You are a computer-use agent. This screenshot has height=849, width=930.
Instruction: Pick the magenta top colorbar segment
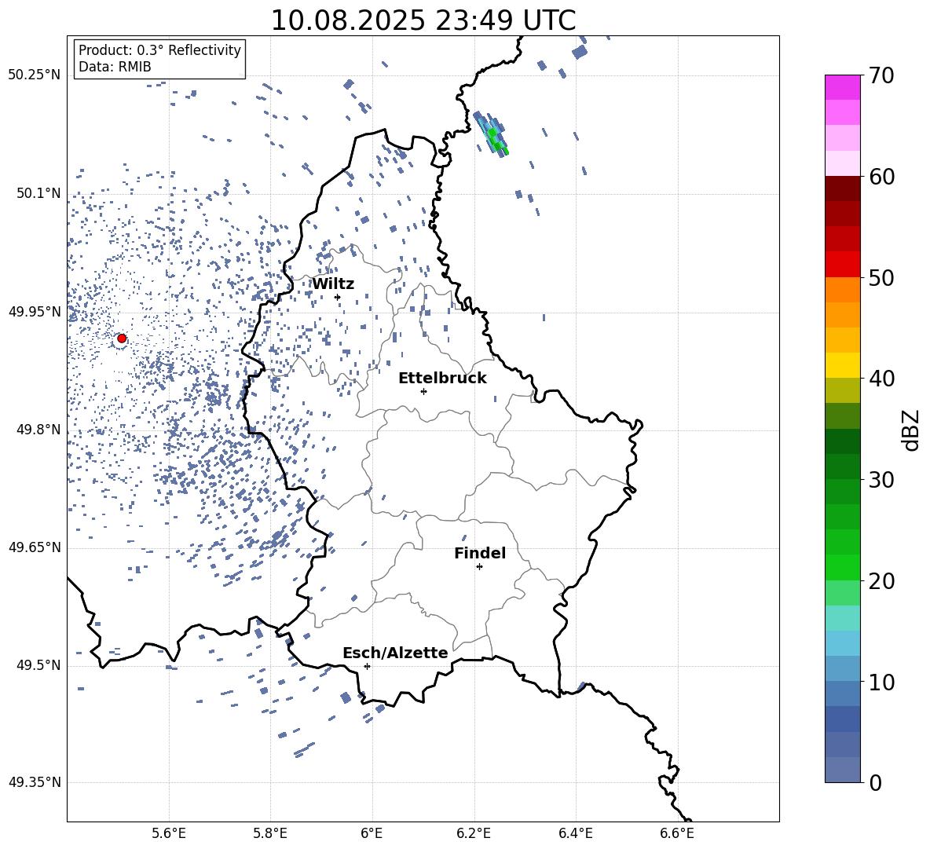[842, 88]
